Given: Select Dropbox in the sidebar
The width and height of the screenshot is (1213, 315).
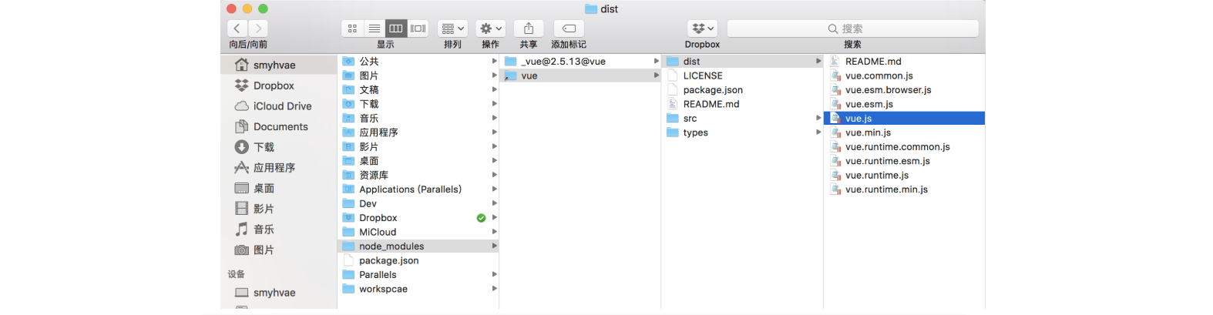Looking at the screenshot, I should (279, 85).
